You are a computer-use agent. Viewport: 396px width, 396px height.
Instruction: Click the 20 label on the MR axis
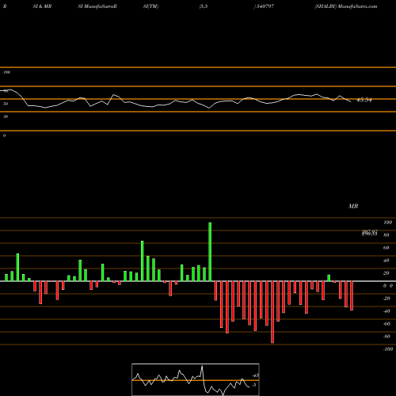[x=386, y=273]
